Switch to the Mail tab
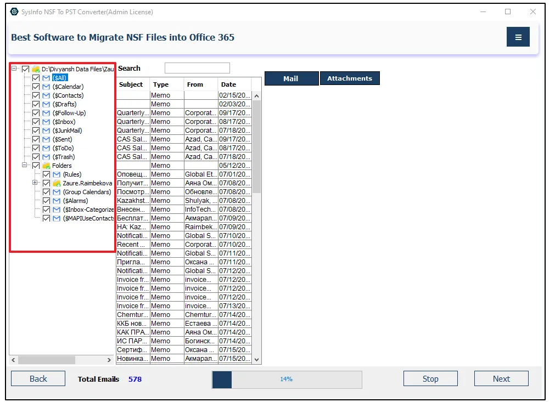Image resolution: width=555 pixels, height=402 pixels. 291,78
